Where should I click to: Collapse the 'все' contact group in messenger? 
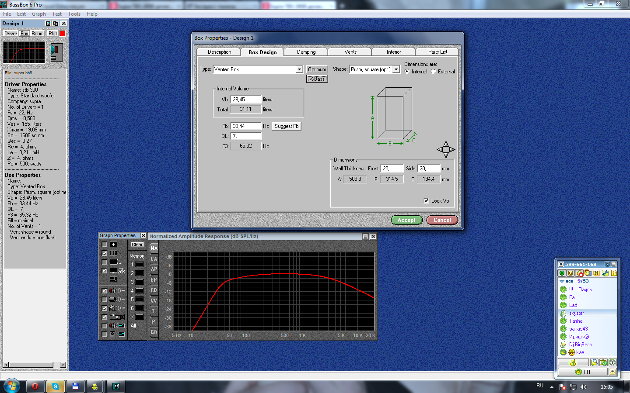[562, 281]
